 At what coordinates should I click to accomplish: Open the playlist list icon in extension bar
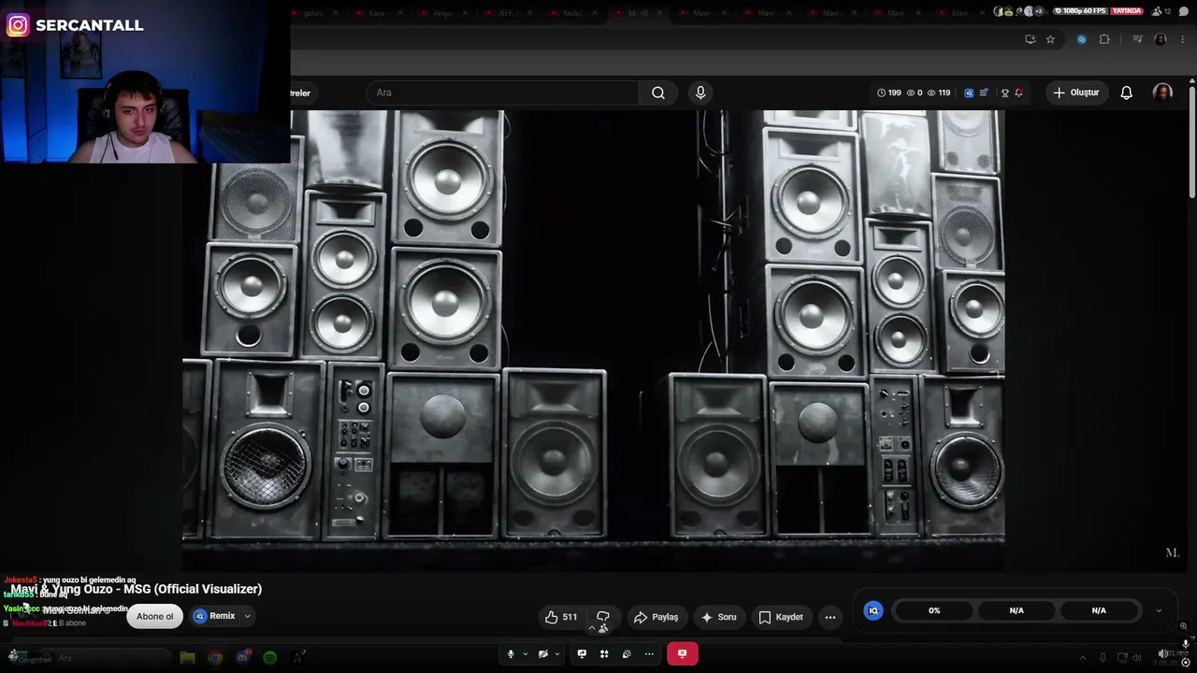click(984, 93)
